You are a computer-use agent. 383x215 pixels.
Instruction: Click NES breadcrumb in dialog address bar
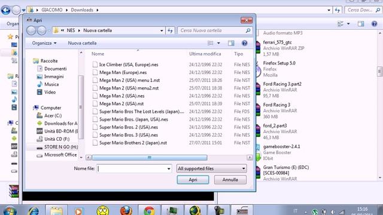pyautogui.click(x=71, y=30)
